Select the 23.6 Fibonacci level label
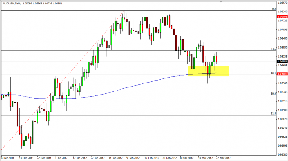Screen dimensions: 288x161 [274, 49]
